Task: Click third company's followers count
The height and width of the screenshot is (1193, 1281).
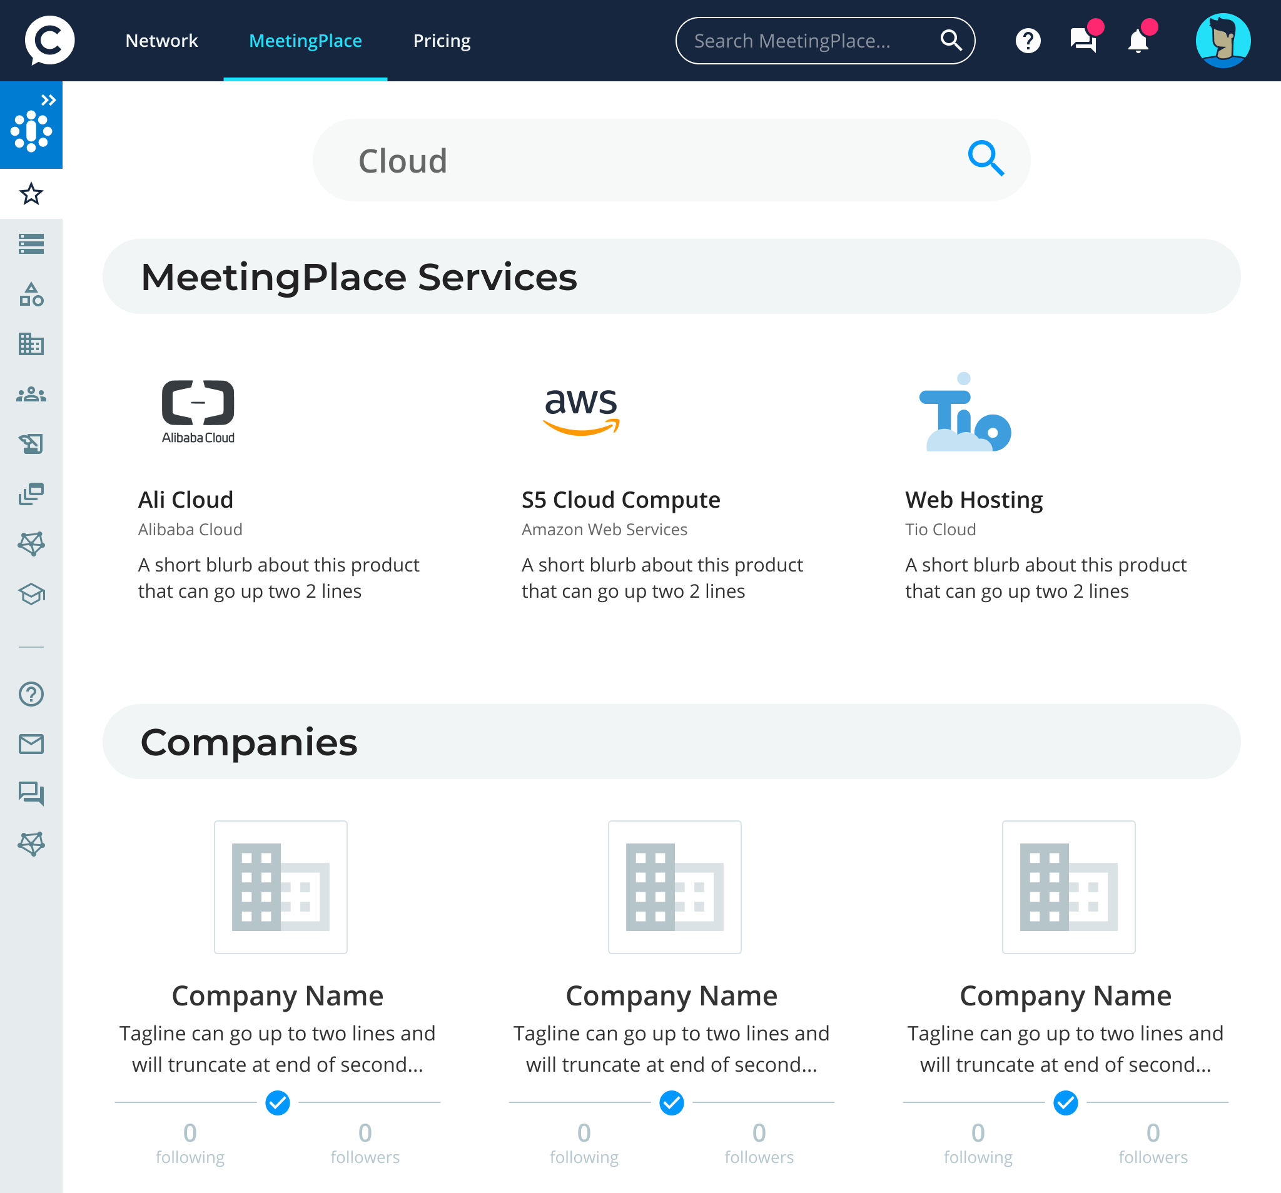Action: point(1153,1144)
